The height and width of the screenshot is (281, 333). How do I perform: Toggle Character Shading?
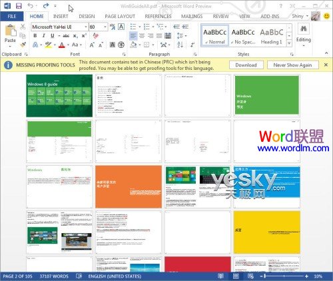pyautogui.click(x=113, y=45)
